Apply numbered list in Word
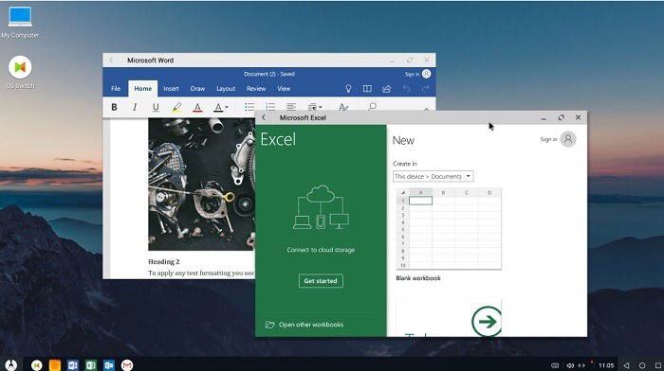Screen dimensions: 664x371 (270, 107)
